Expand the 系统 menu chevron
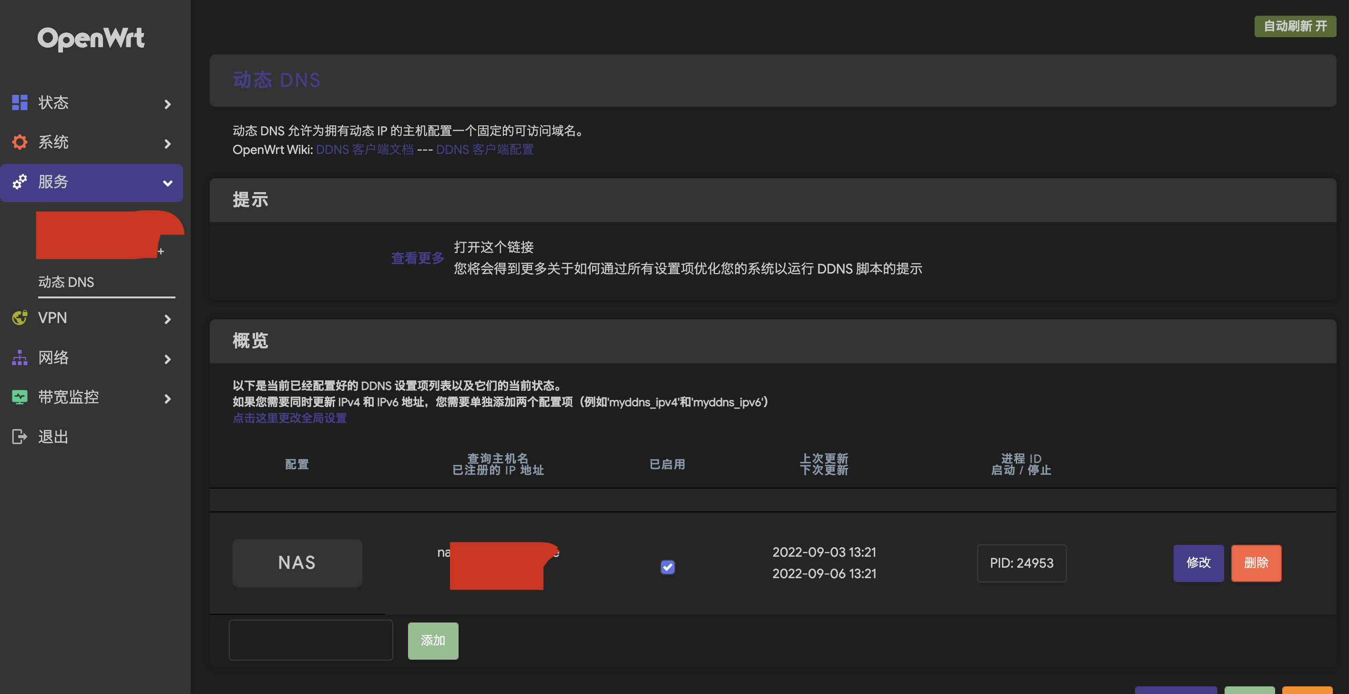The image size is (1349, 694). coord(168,143)
